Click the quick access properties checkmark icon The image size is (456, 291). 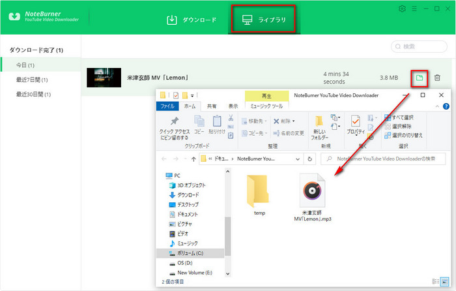coord(176,95)
